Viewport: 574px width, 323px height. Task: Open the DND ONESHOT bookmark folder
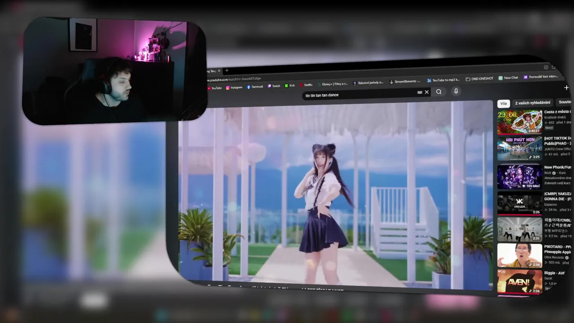[x=479, y=79]
